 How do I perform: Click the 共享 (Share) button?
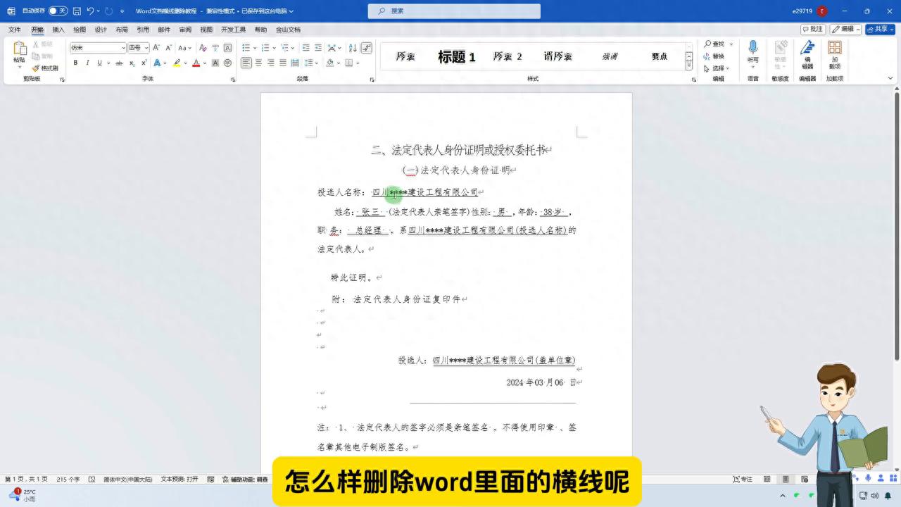[880, 29]
